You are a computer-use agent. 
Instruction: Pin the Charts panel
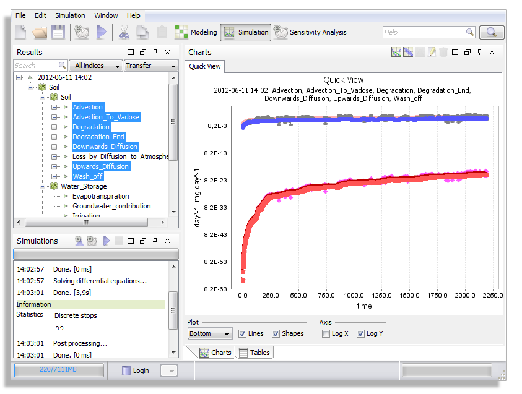point(480,52)
